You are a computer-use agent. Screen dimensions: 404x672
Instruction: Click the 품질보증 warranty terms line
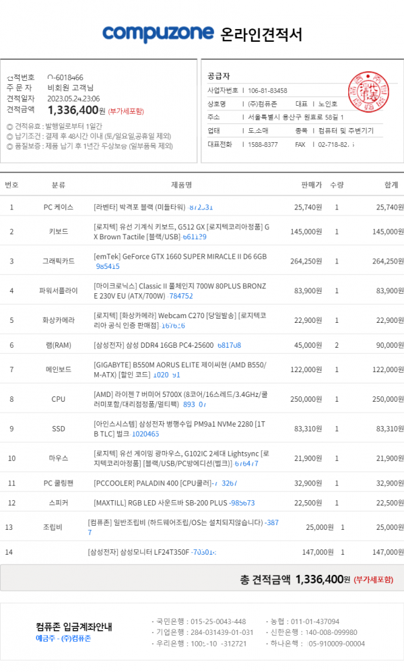(x=90, y=146)
